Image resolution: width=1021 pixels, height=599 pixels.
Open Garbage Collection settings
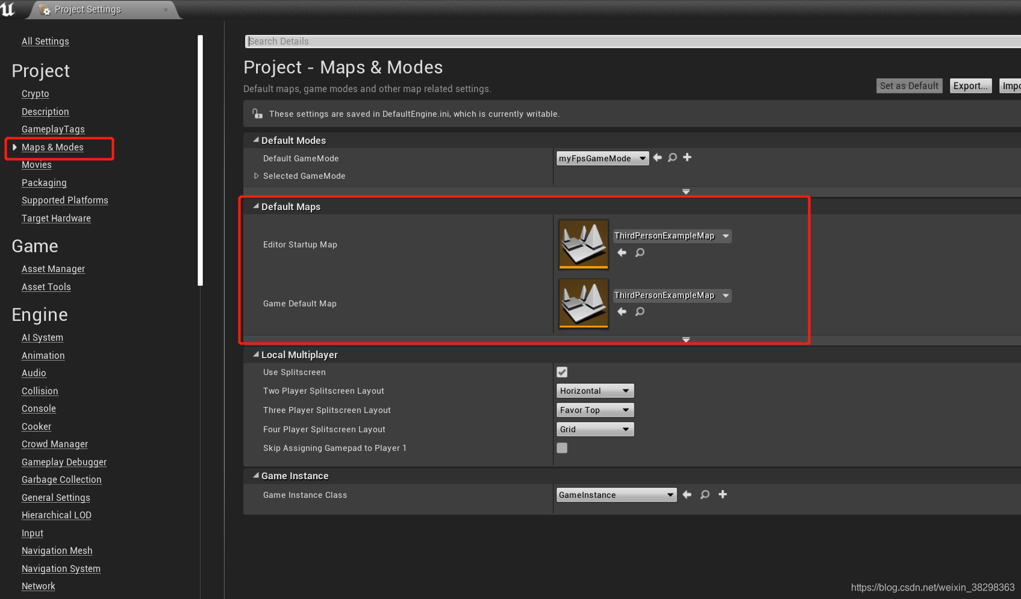point(61,480)
